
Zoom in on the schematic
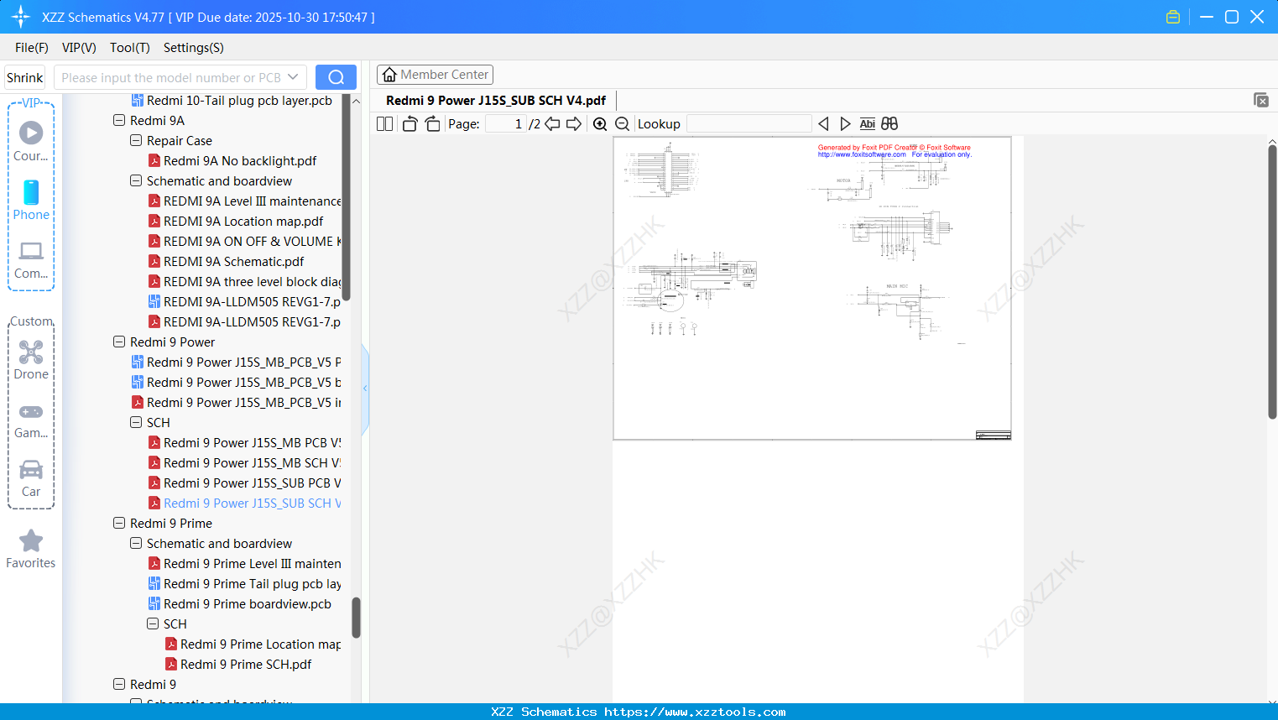click(600, 124)
